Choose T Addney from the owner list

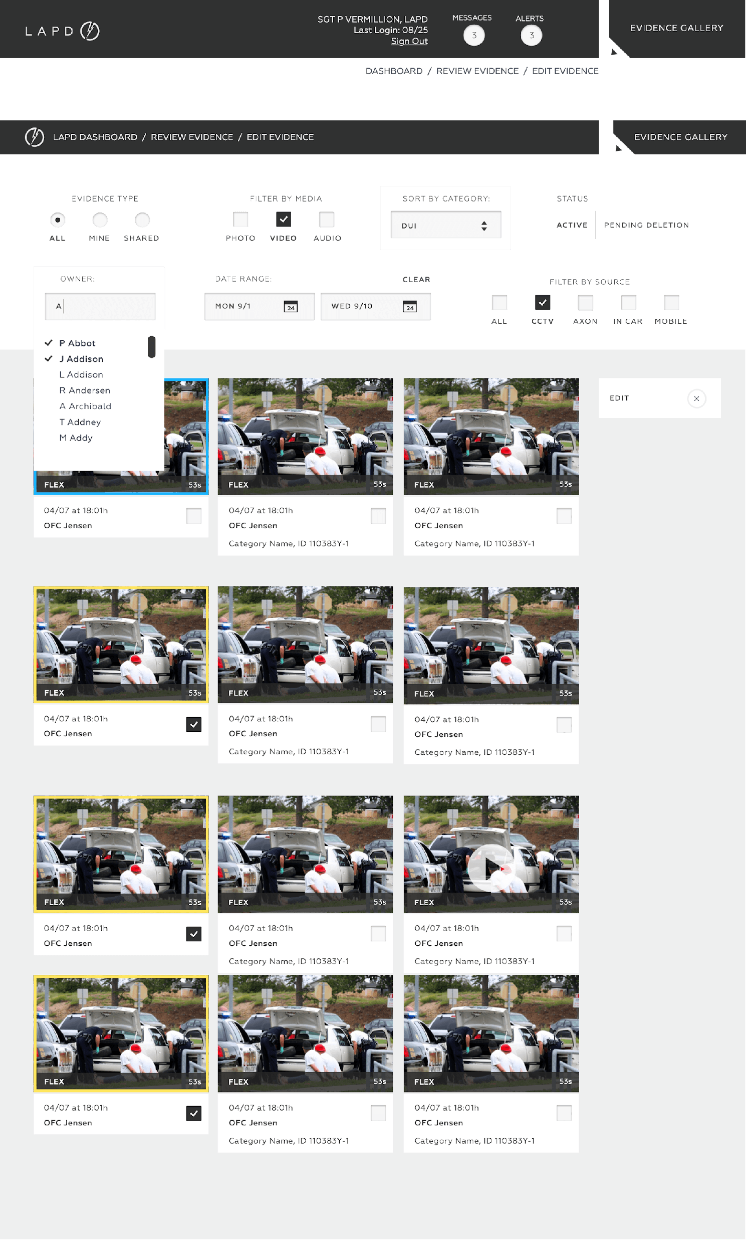pyautogui.click(x=80, y=422)
